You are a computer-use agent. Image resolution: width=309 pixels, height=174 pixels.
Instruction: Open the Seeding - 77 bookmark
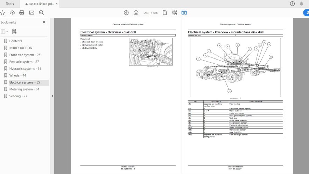(18, 96)
